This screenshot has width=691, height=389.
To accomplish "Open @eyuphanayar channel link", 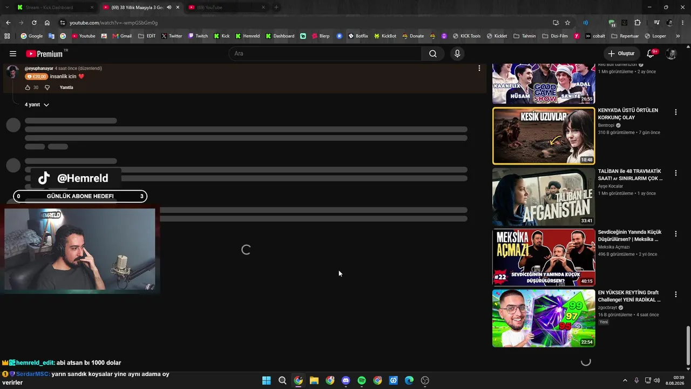I will pos(39,69).
